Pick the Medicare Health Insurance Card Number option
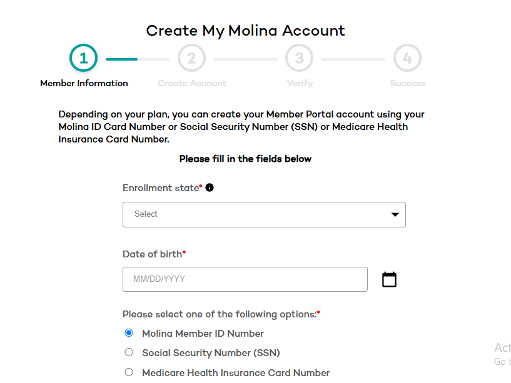This screenshot has height=383, width=511. pyautogui.click(x=129, y=372)
